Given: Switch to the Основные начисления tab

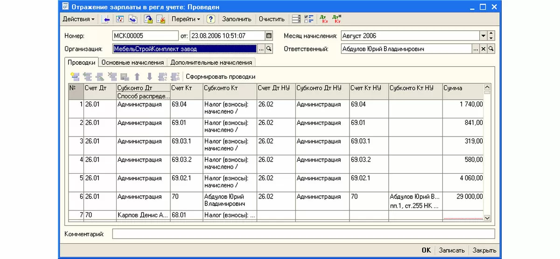Looking at the screenshot, I should (x=133, y=62).
